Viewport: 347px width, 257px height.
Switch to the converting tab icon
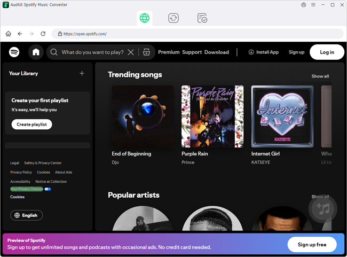click(173, 18)
